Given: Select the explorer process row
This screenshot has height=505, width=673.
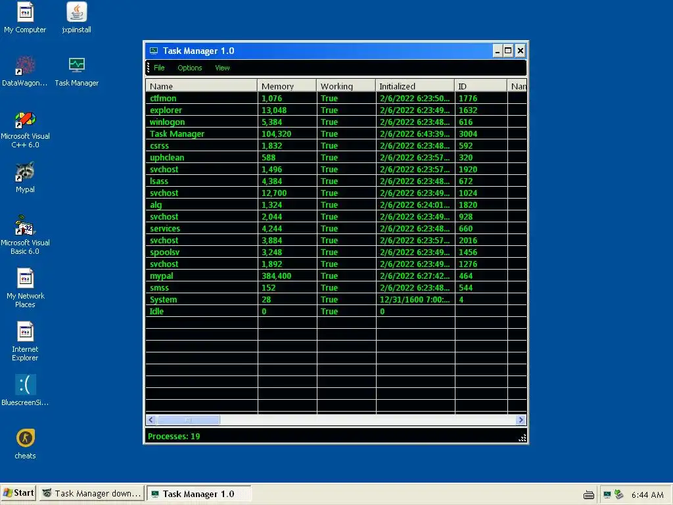Looking at the screenshot, I should click(x=336, y=110).
